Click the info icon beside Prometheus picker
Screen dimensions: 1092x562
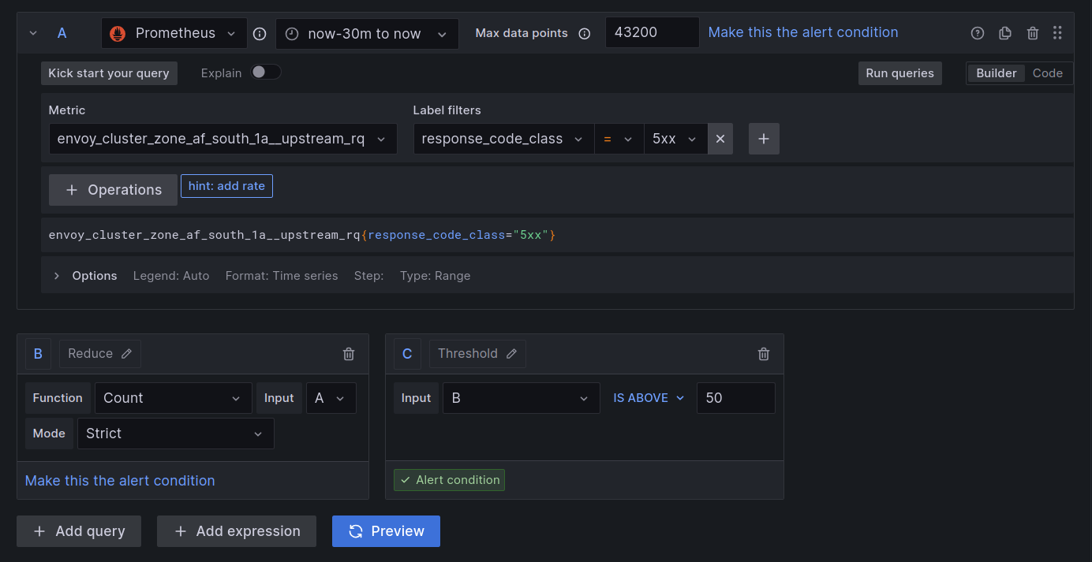(260, 34)
